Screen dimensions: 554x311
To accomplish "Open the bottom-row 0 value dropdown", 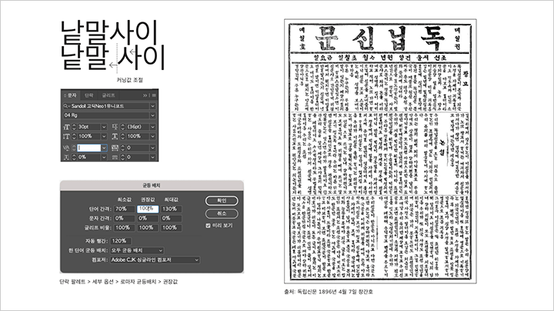I will point(152,157).
